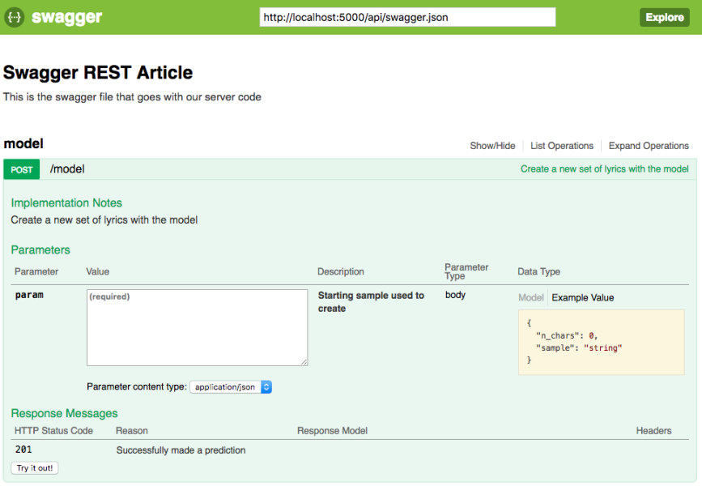Click the Response Messages heading

(x=64, y=413)
